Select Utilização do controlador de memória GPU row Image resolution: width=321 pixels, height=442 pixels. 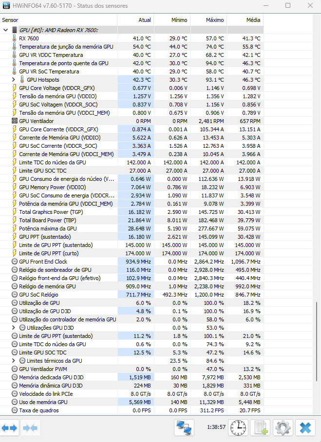tap(132, 319)
